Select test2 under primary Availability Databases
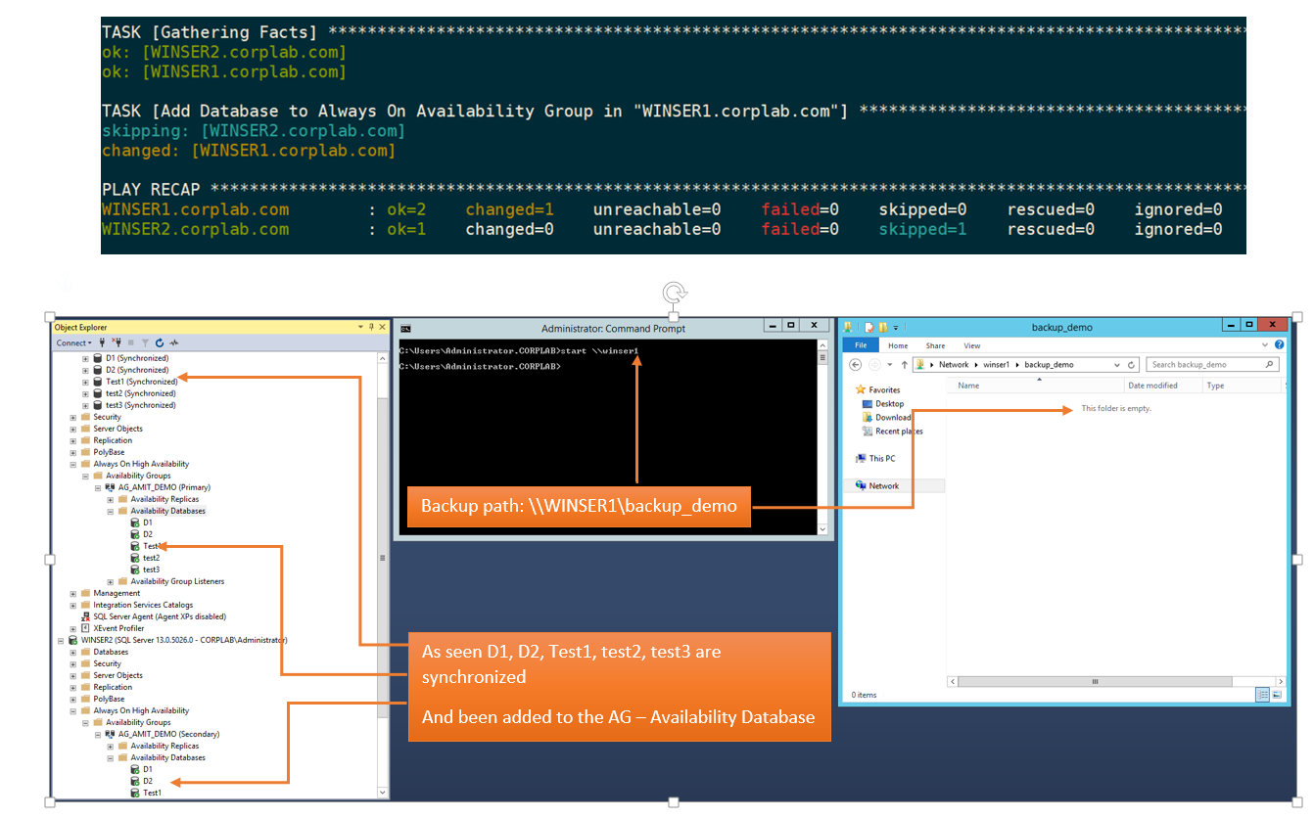The width and height of the screenshot is (1314, 819). (x=151, y=558)
